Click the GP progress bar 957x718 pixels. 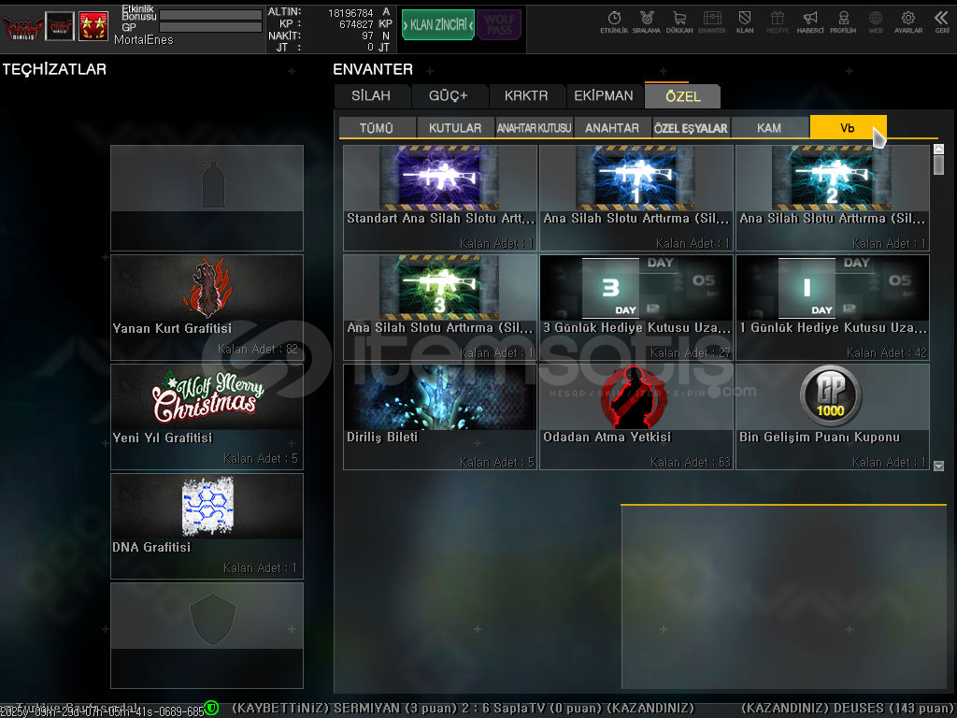210,27
